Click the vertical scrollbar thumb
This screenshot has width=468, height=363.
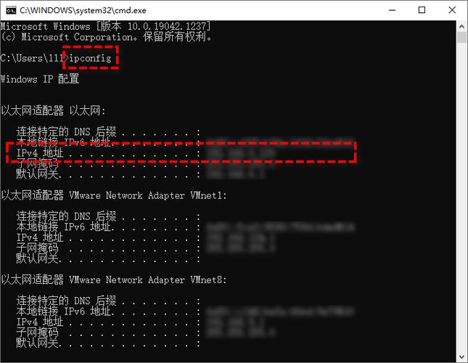461,37
